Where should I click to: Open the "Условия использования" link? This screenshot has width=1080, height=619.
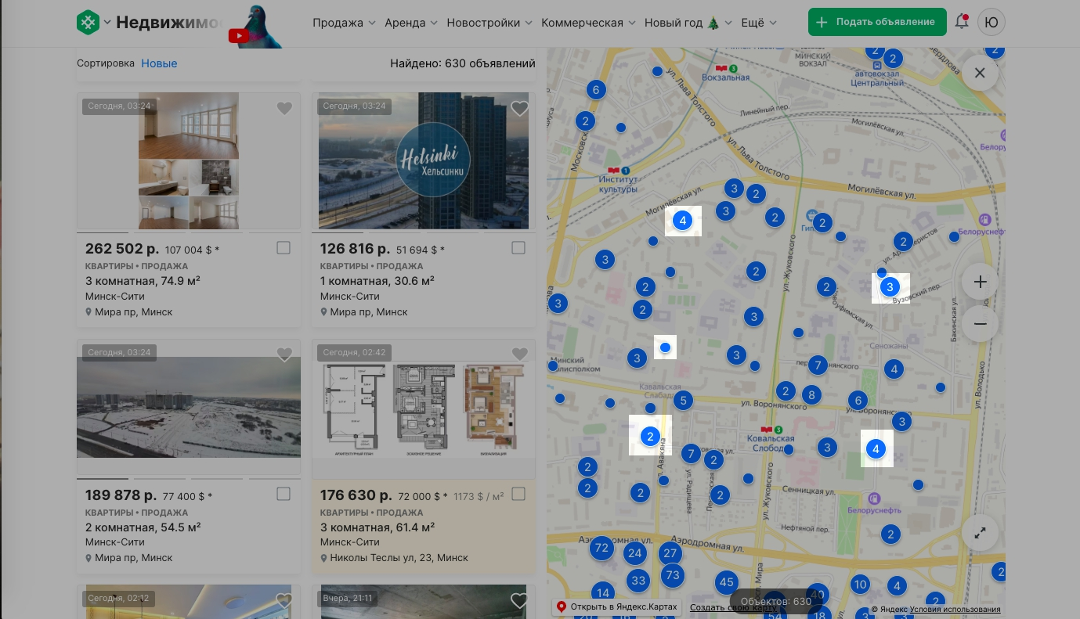point(955,610)
